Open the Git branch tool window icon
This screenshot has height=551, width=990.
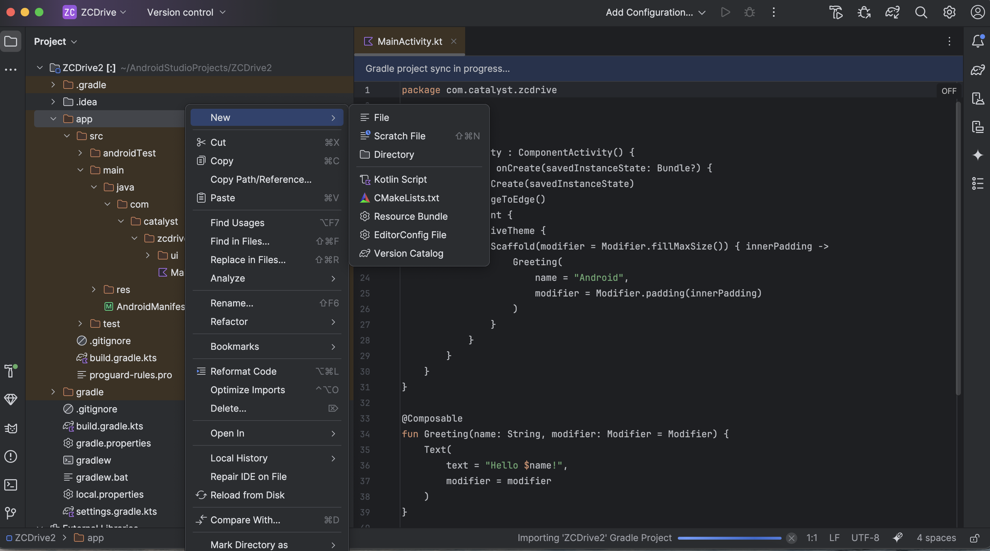click(x=11, y=513)
